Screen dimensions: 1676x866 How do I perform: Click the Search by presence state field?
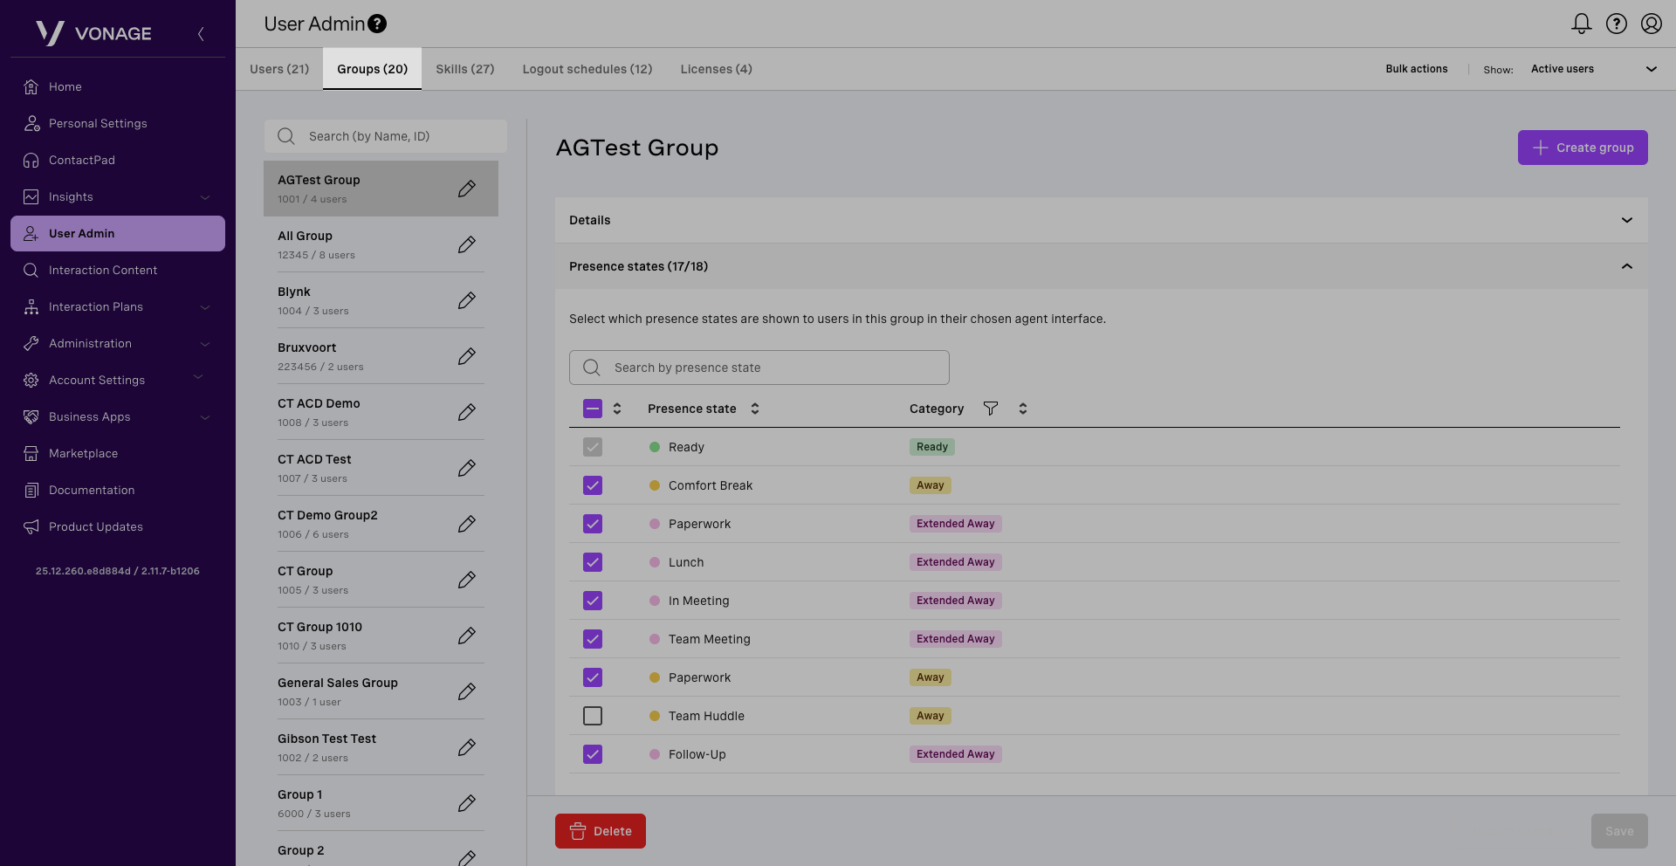click(x=759, y=368)
